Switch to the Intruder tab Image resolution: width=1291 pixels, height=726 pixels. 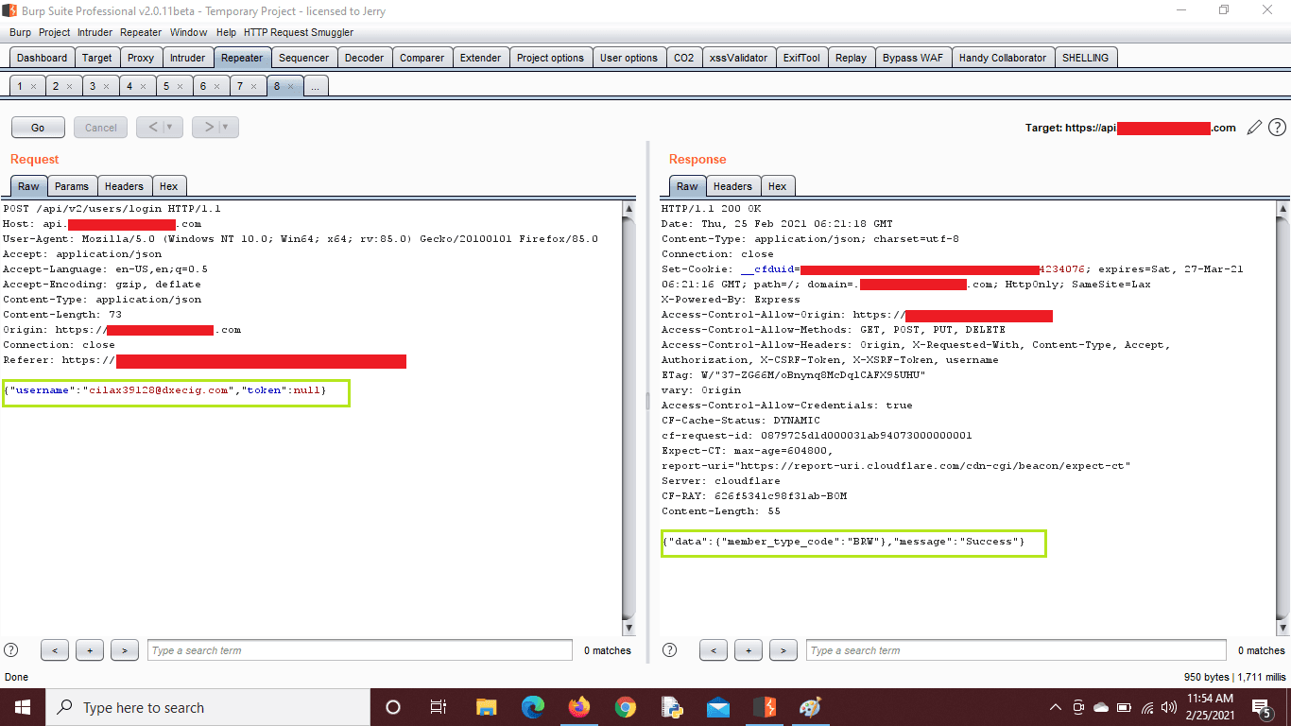click(x=187, y=58)
